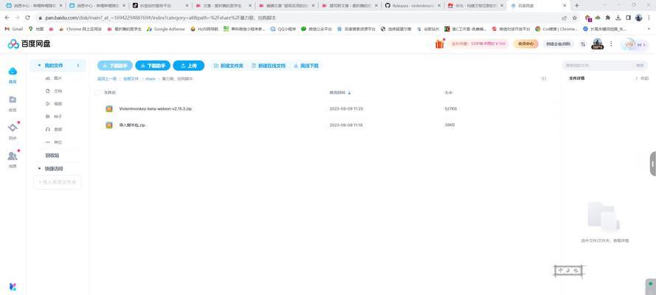This screenshot has width=656, height=295.
Task: Click the gift box icon in header
Action: coord(439,44)
